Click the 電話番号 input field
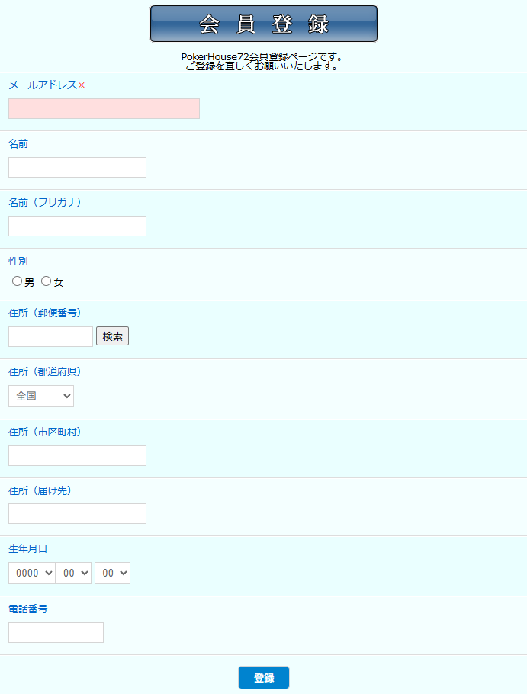Screen dimensions: 527x694 coord(56,632)
